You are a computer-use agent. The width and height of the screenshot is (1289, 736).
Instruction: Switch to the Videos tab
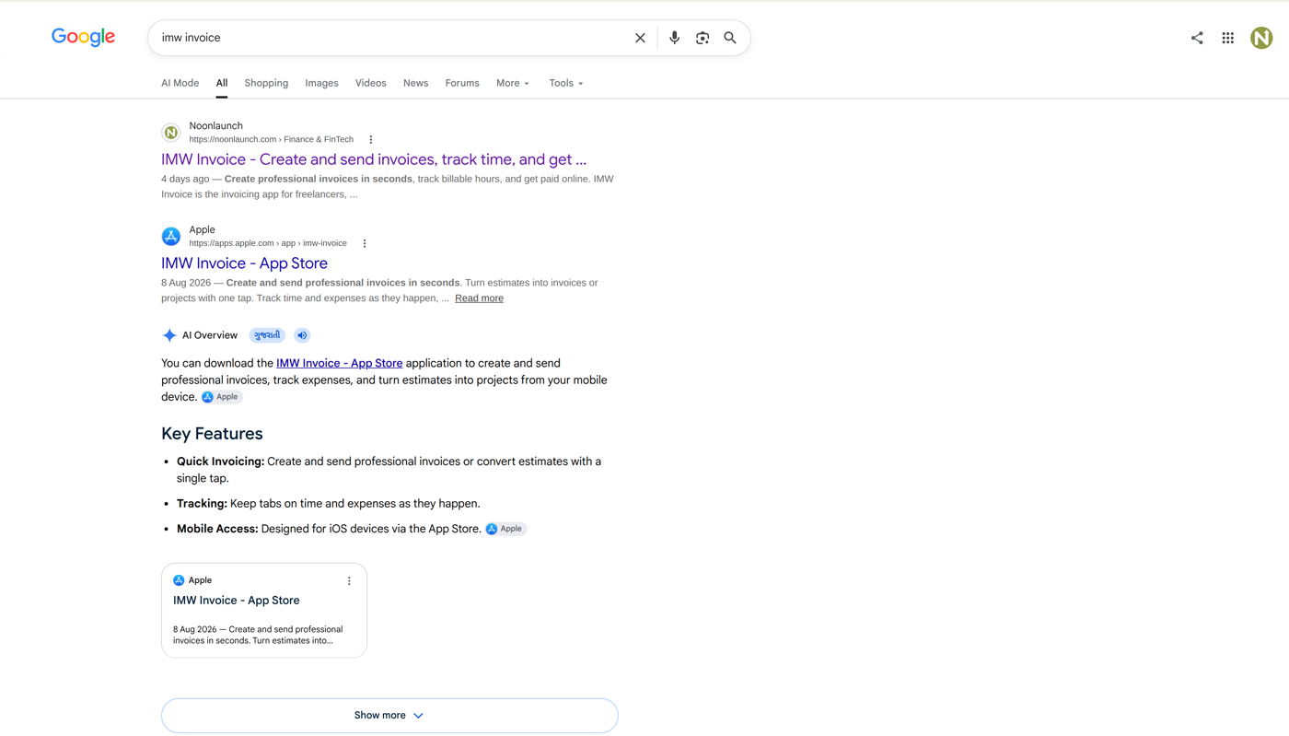pyautogui.click(x=371, y=83)
